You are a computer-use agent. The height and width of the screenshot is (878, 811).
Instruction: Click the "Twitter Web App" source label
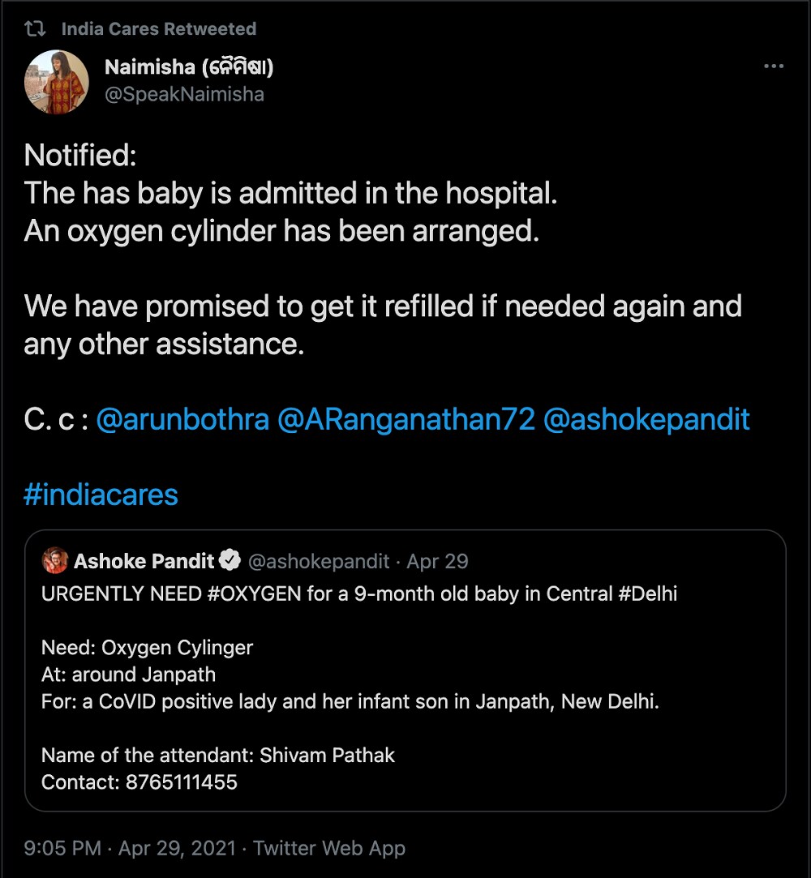(x=328, y=848)
